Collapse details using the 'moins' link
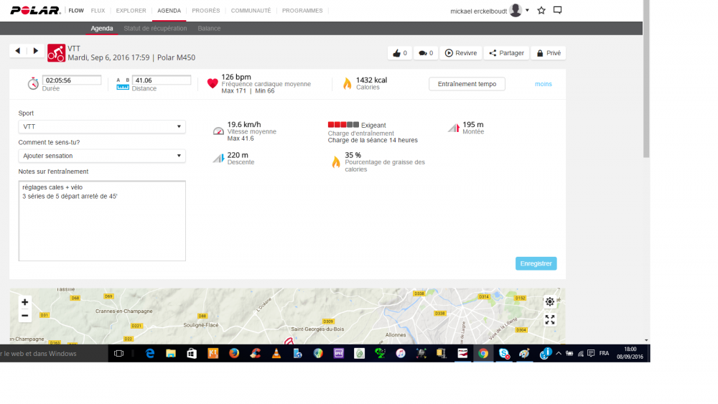 click(x=544, y=84)
